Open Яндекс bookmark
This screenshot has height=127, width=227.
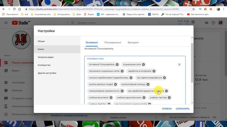coord(89,14)
